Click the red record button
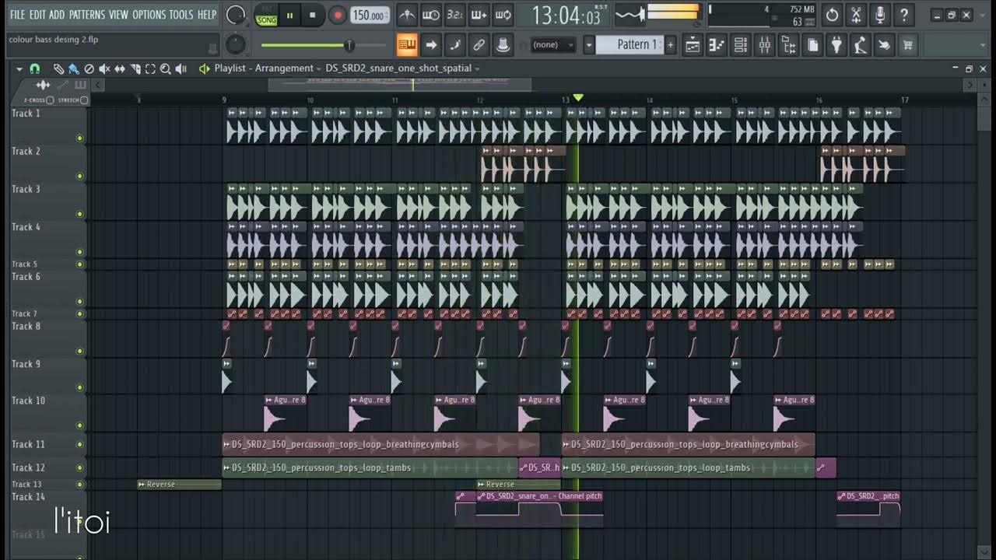 click(x=338, y=15)
